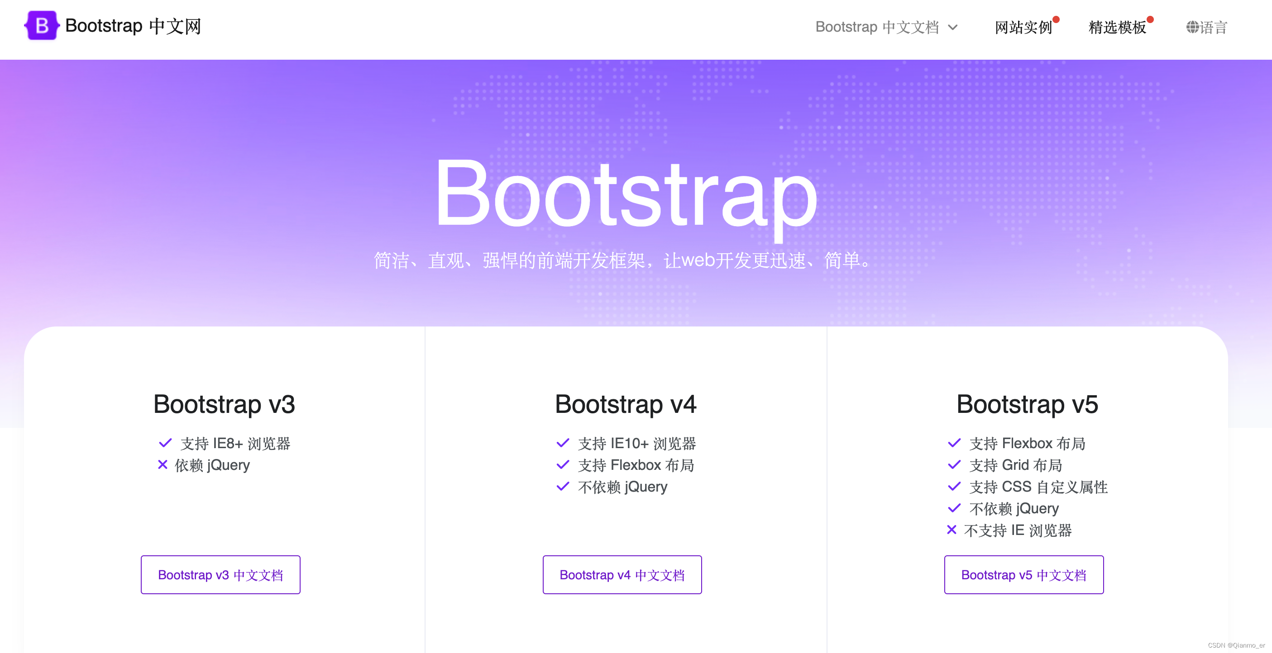1272x653 pixels.
Task: Click the checkmark beside 支持 IE10+ 浏览器
Action: pyautogui.click(x=563, y=443)
